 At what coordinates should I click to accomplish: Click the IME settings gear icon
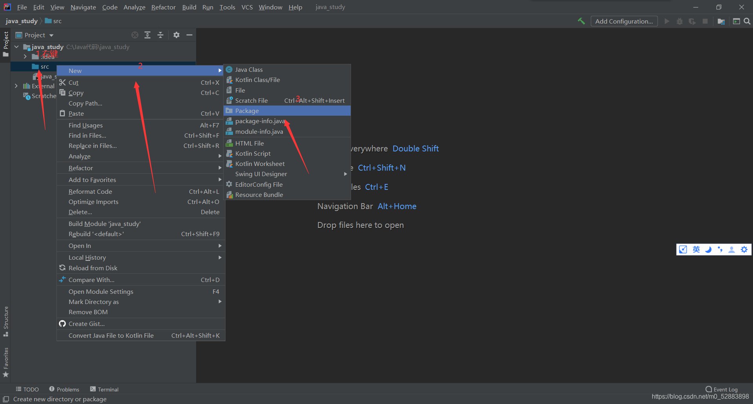tap(744, 249)
